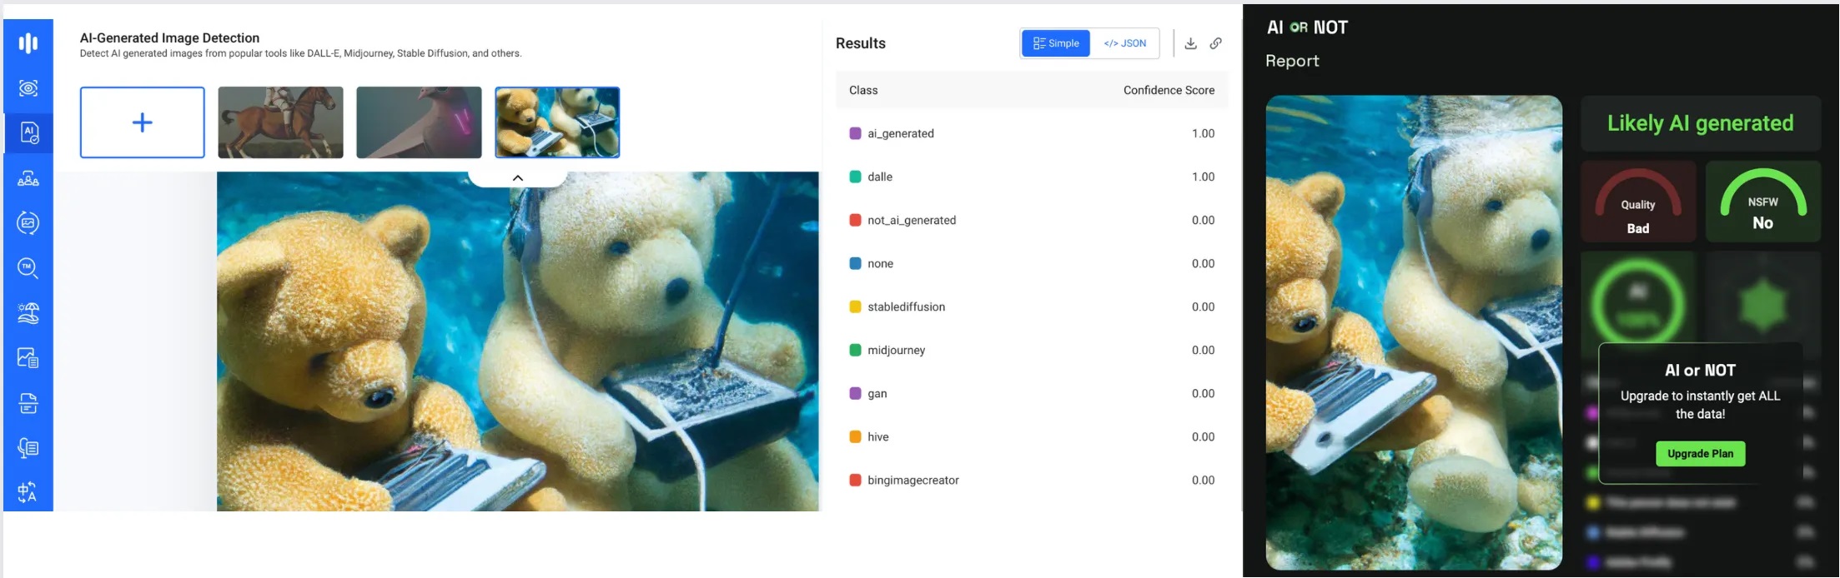The height and width of the screenshot is (578, 1840).
Task: Select the teddy bears thumbnail
Action: (x=557, y=122)
